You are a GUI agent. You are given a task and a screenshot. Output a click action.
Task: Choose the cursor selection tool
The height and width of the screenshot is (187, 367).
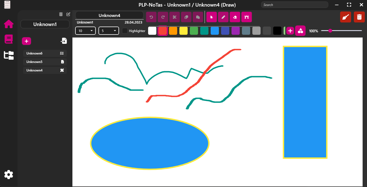click(211, 17)
